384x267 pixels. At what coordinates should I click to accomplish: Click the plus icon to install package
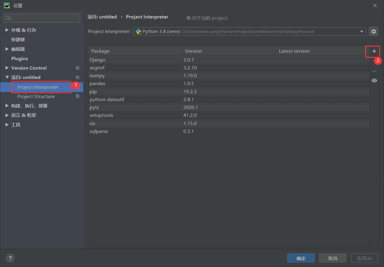(374, 51)
